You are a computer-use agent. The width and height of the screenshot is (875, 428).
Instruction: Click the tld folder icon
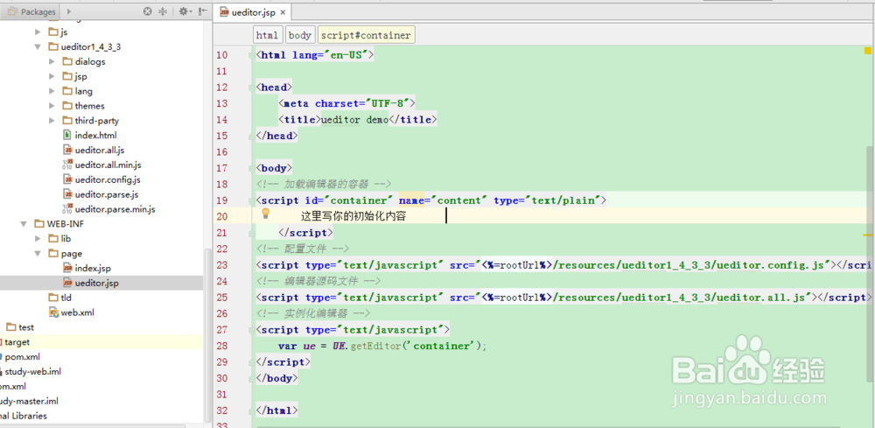pos(53,298)
